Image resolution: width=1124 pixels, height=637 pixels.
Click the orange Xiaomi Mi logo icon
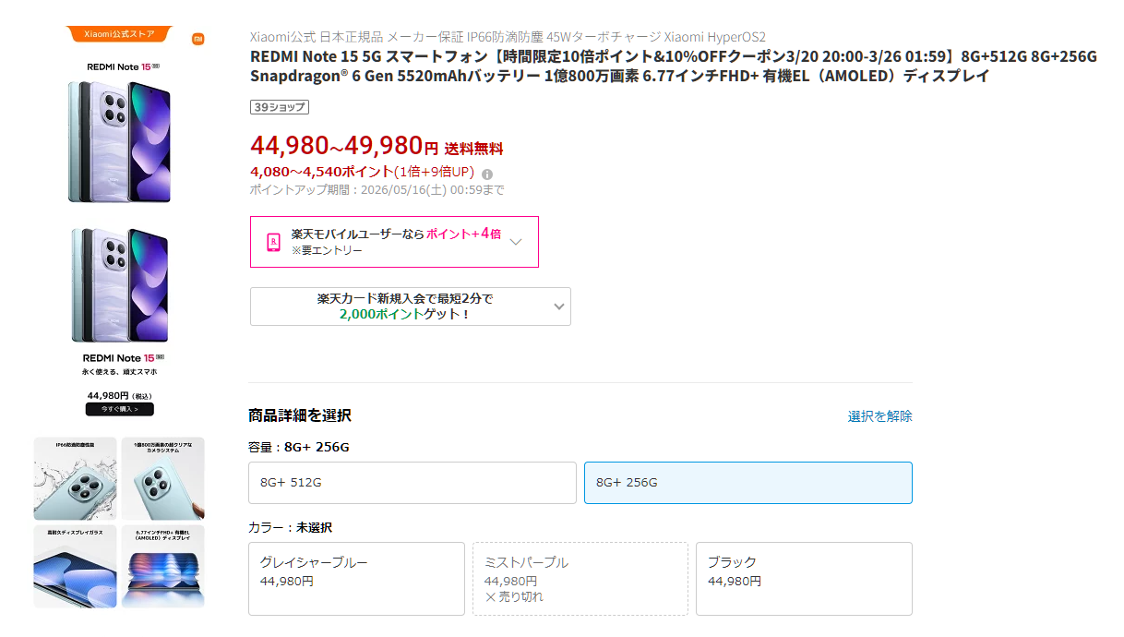[x=197, y=39]
